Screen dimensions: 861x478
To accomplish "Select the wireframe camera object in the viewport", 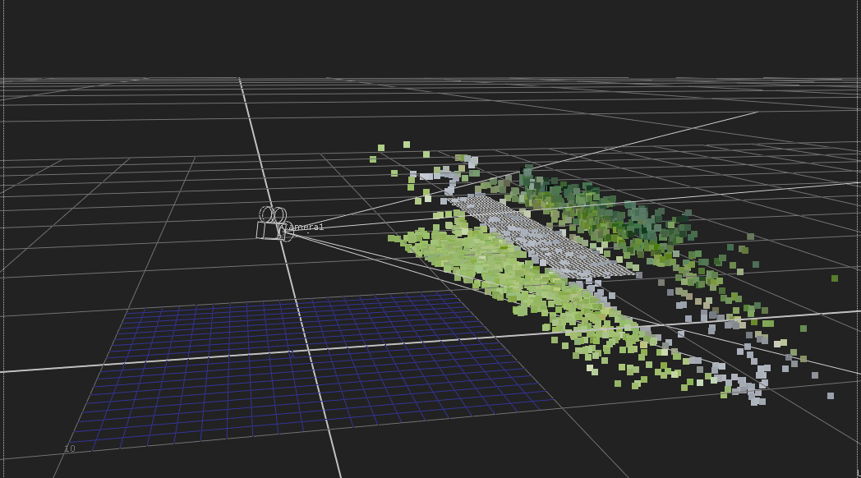I will [x=274, y=223].
